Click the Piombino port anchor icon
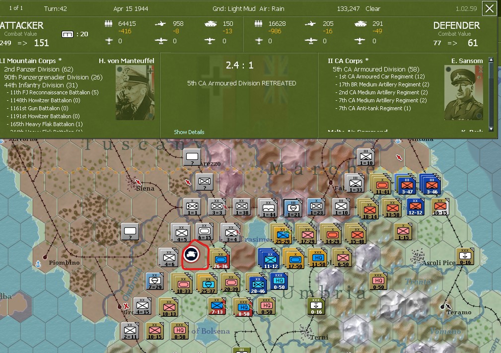Image resolution: width=501 pixels, height=353 pixels. 38,264
